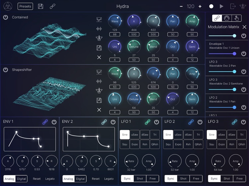Toggle power of LFO 3 Semitone modulation
The image size is (249, 186).
tap(244, 89)
